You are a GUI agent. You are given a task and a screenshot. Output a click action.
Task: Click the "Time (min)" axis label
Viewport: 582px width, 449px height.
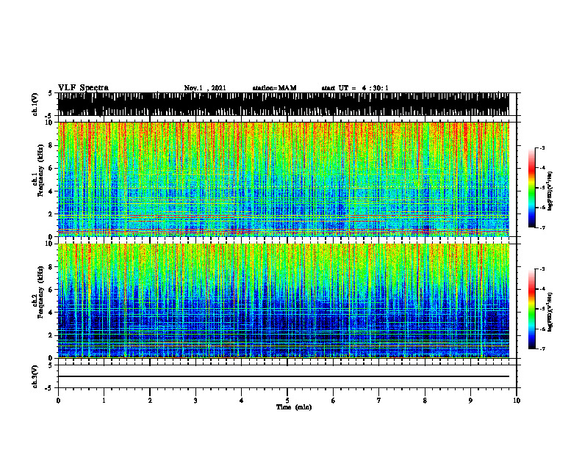294,407
